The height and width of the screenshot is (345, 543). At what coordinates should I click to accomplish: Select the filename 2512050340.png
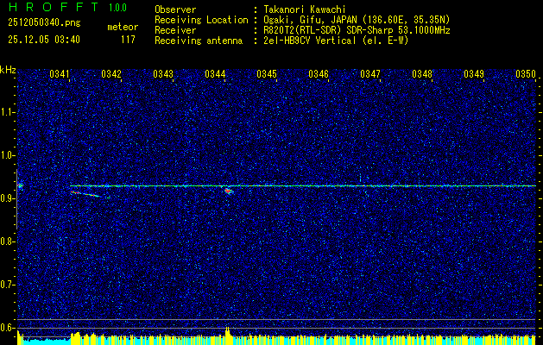44,23
